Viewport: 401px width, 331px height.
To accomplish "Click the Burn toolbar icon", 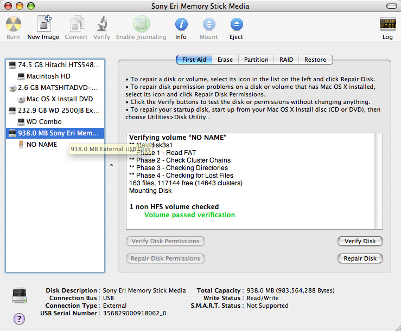I will [14, 25].
